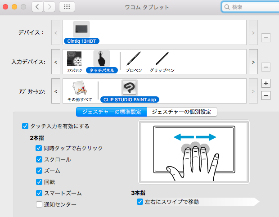
Task: Go back with the toolbar back arrow
Action: [x=37, y=7]
